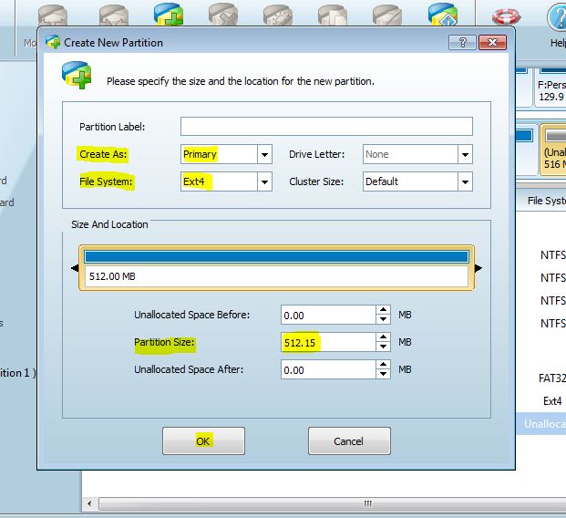Increase Partition Size with up arrow
This screenshot has width=566, height=518.
pos(383,337)
